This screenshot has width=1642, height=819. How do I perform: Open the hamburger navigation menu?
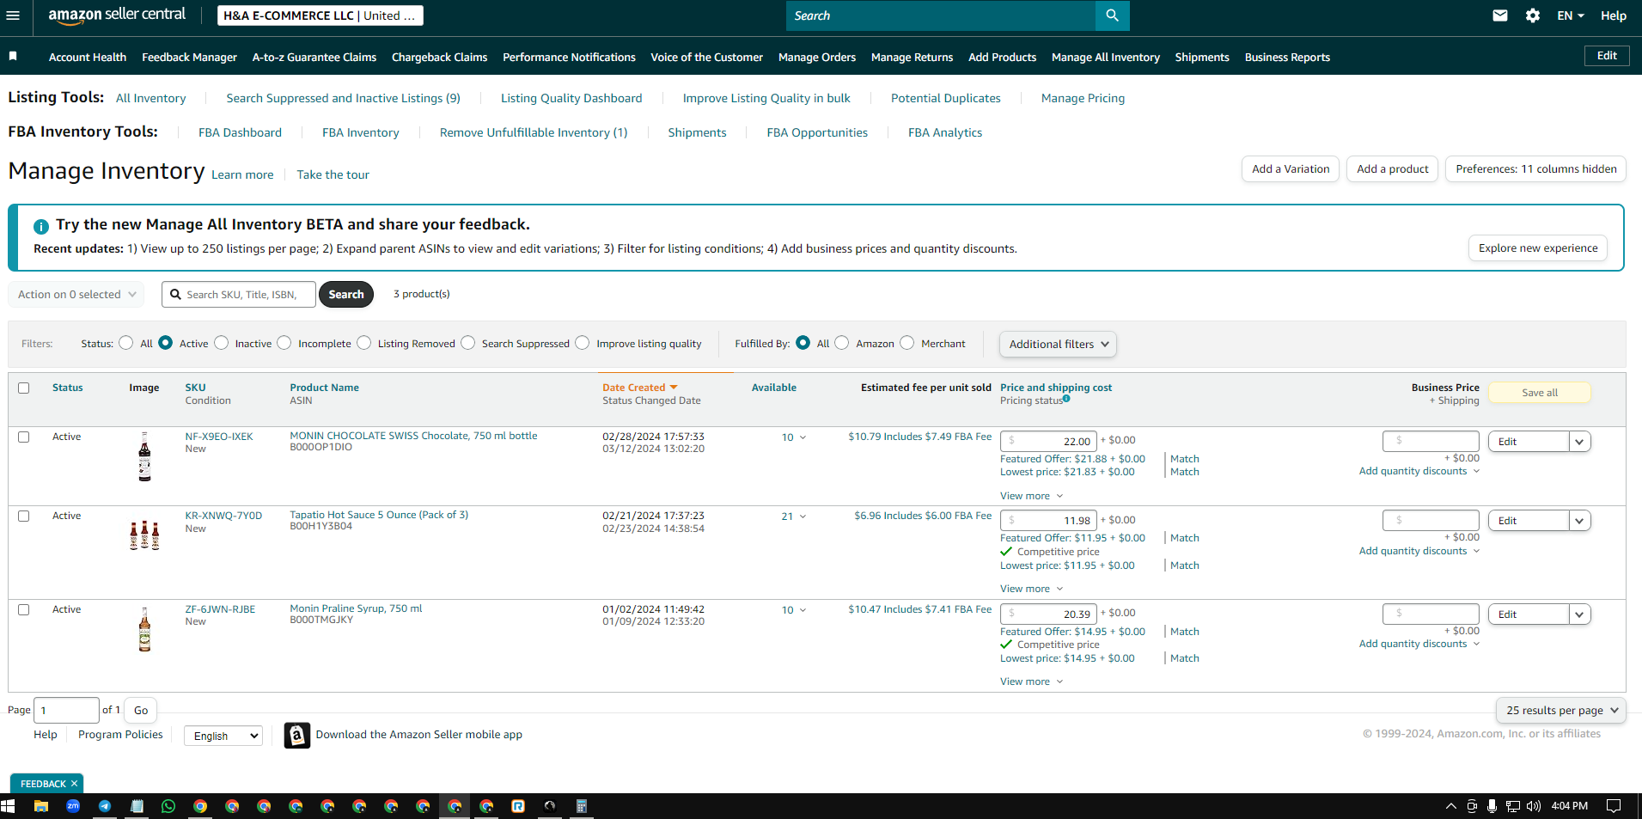(x=13, y=15)
